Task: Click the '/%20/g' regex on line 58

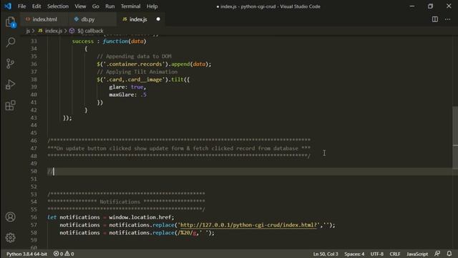Action: [x=187, y=233]
